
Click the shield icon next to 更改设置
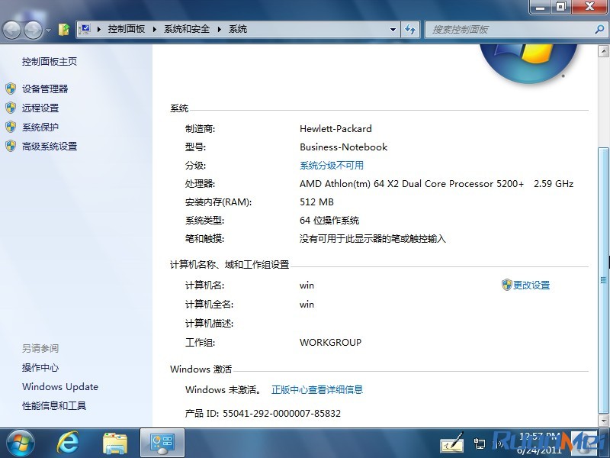(x=506, y=285)
